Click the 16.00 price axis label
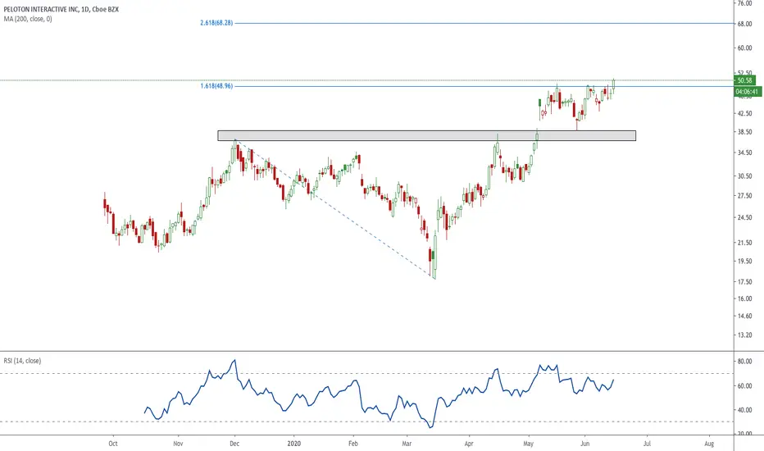The image size is (764, 451). [x=744, y=298]
